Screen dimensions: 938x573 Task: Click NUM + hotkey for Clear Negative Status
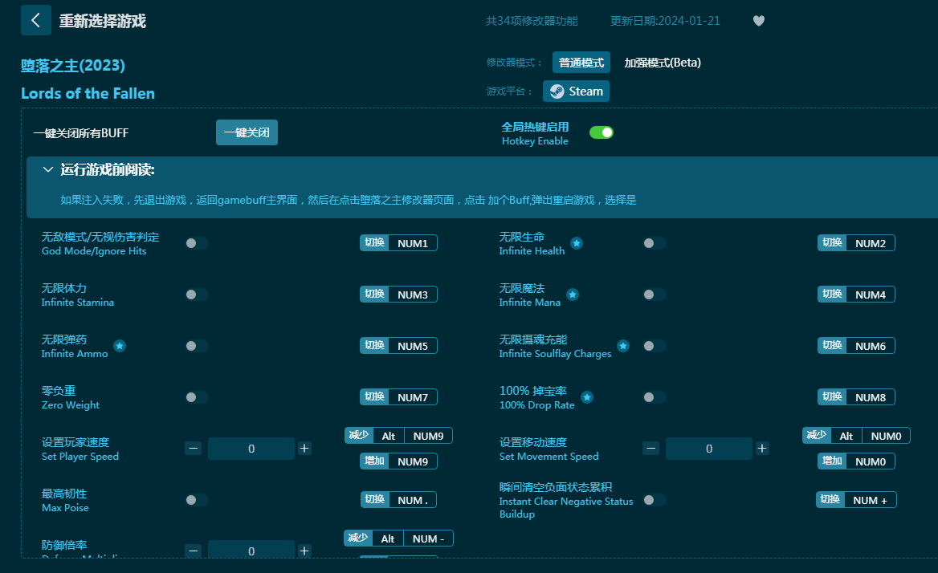click(856, 499)
